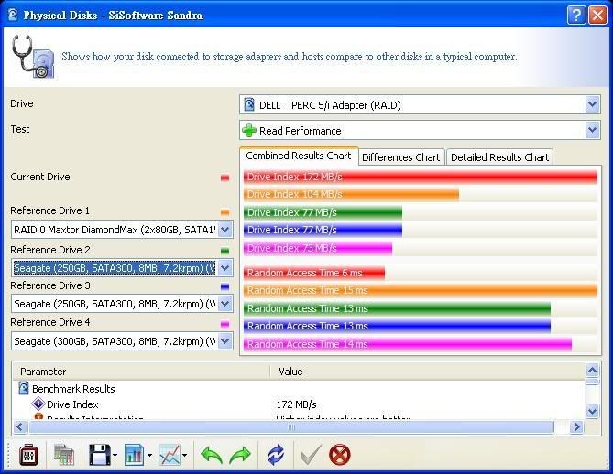
Task: Go back with the green left arrow
Action: [x=211, y=456]
